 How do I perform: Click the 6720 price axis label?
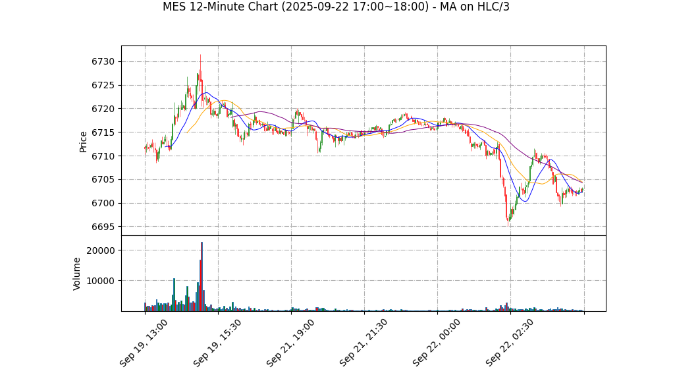click(103, 109)
